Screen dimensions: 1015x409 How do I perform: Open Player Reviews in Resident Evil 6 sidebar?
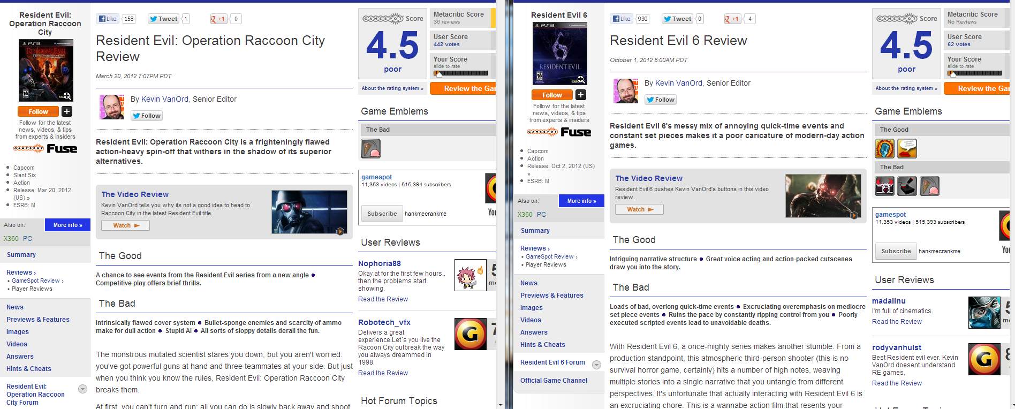pos(546,264)
